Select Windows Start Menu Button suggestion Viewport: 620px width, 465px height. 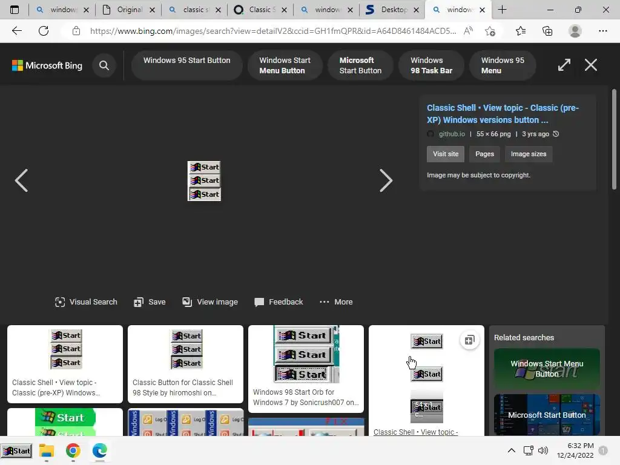[x=285, y=65]
